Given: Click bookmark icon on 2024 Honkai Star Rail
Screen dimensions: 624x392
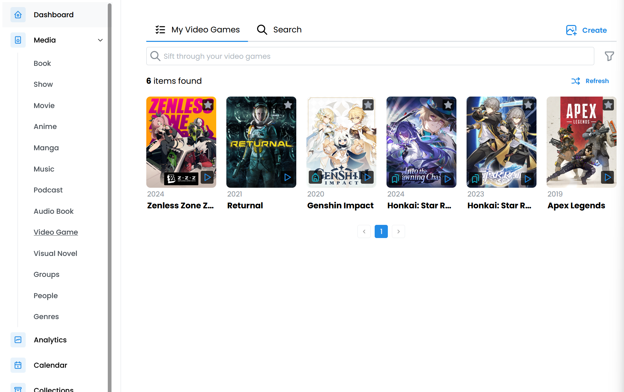Looking at the screenshot, I should pos(395,179).
